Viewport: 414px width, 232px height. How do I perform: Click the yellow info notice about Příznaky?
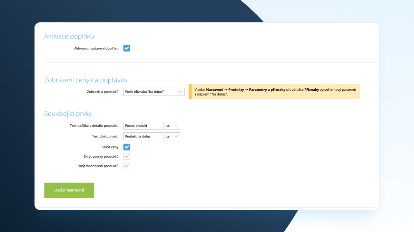(x=274, y=92)
